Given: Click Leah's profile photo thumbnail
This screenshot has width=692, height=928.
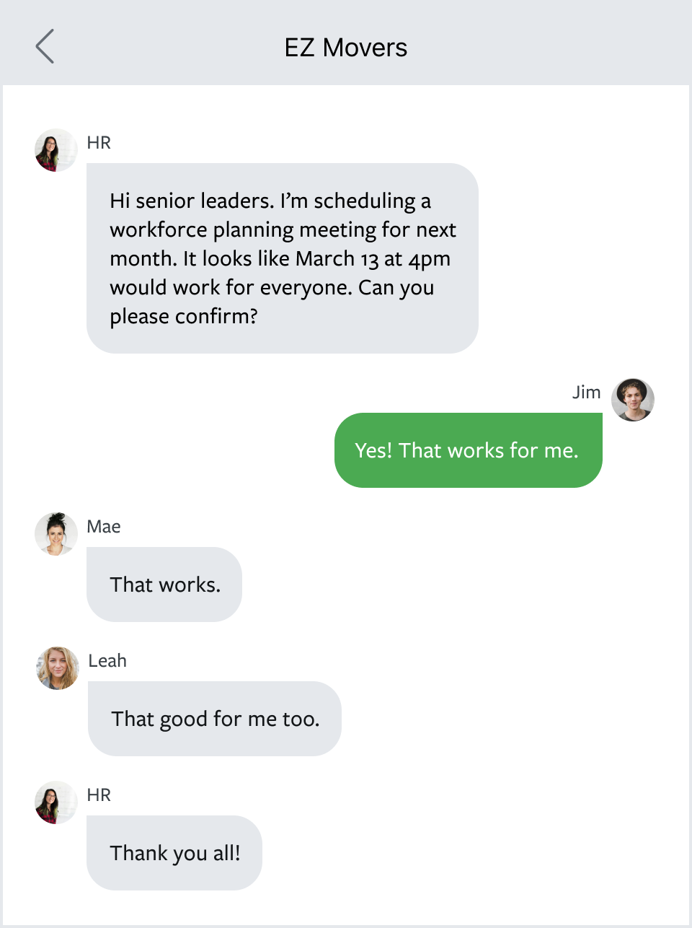Looking at the screenshot, I should click(56, 668).
